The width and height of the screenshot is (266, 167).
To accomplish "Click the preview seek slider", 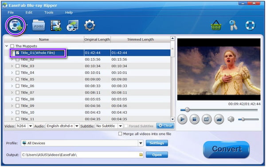I will click(x=219, y=110).
